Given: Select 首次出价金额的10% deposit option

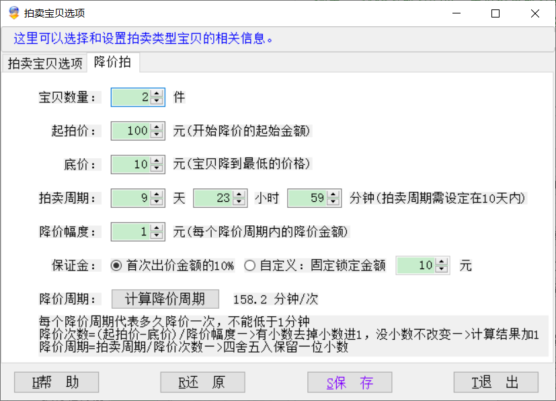Looking at the screenshot, I should (x=116, y=266).
